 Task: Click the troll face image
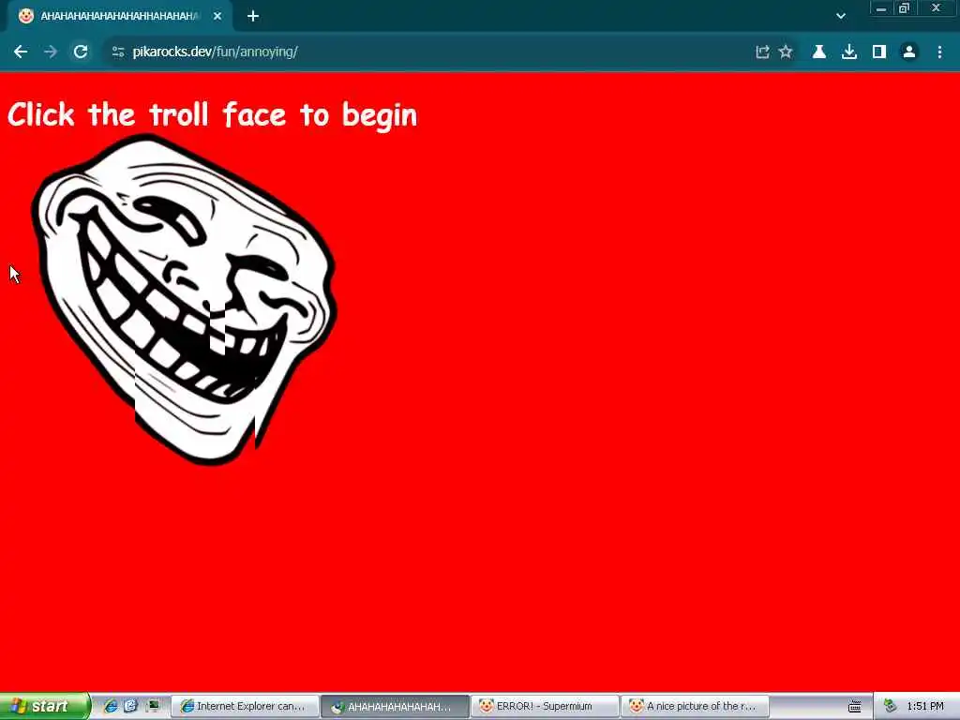tap(184, 299)
